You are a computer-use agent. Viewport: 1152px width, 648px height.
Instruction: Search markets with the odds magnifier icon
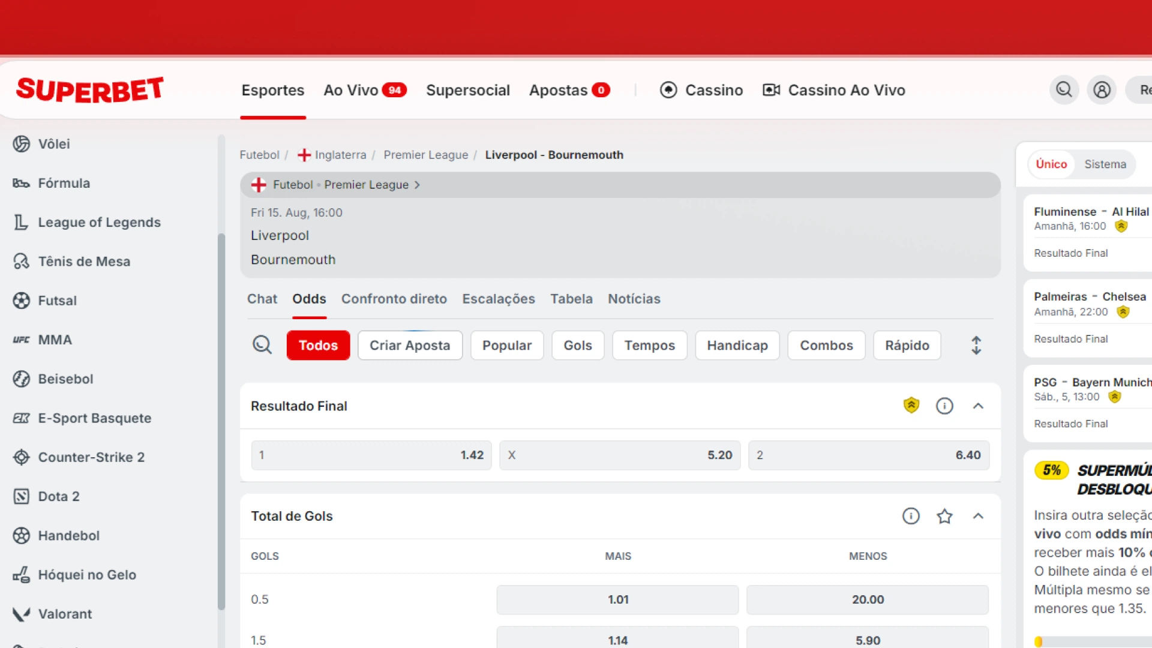[262, 345]
